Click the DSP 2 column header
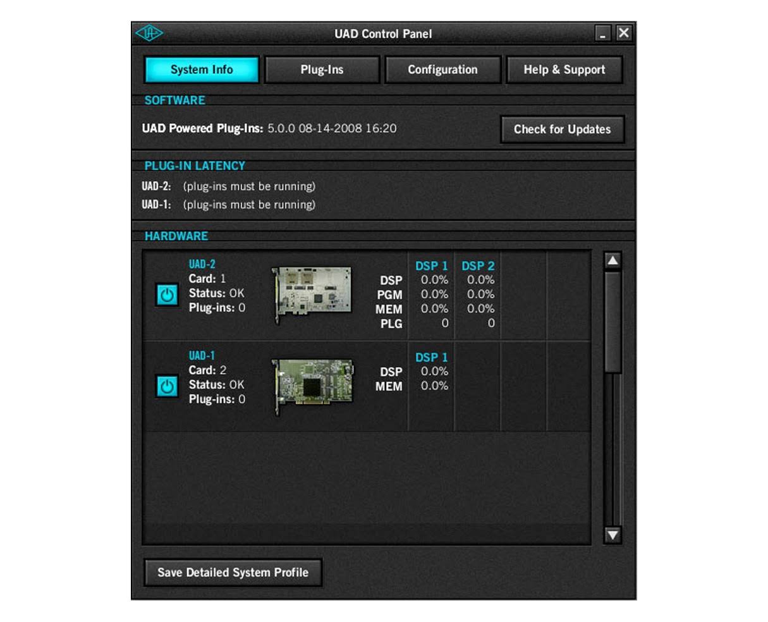 478,266
